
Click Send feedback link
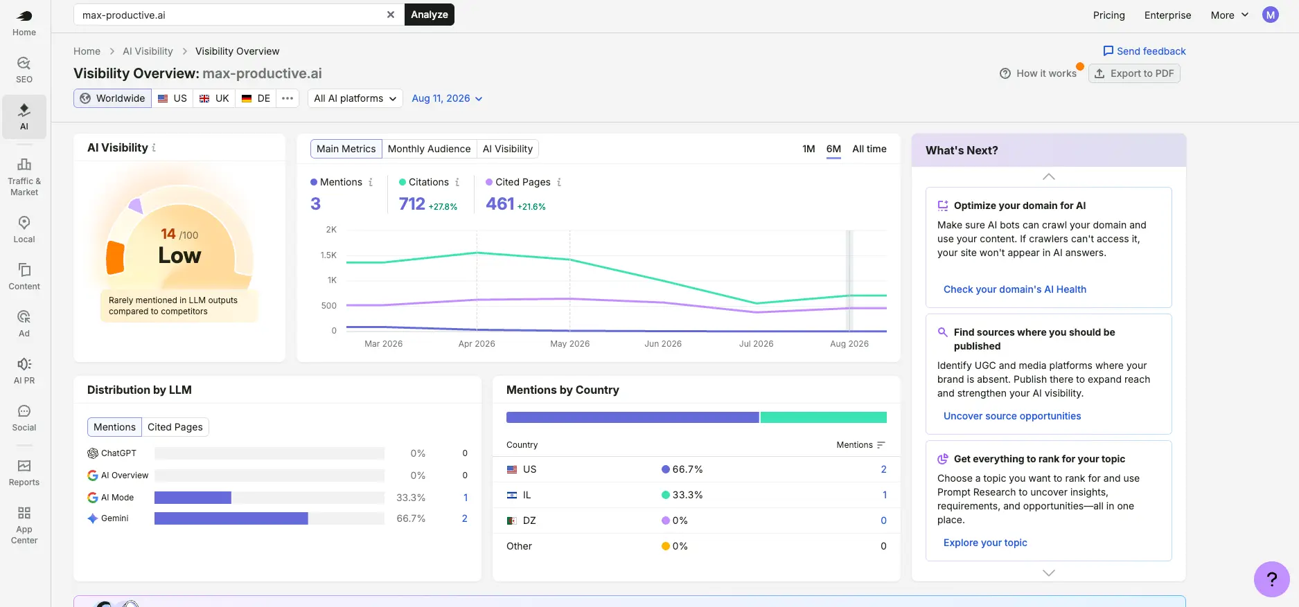point(1145,51)
